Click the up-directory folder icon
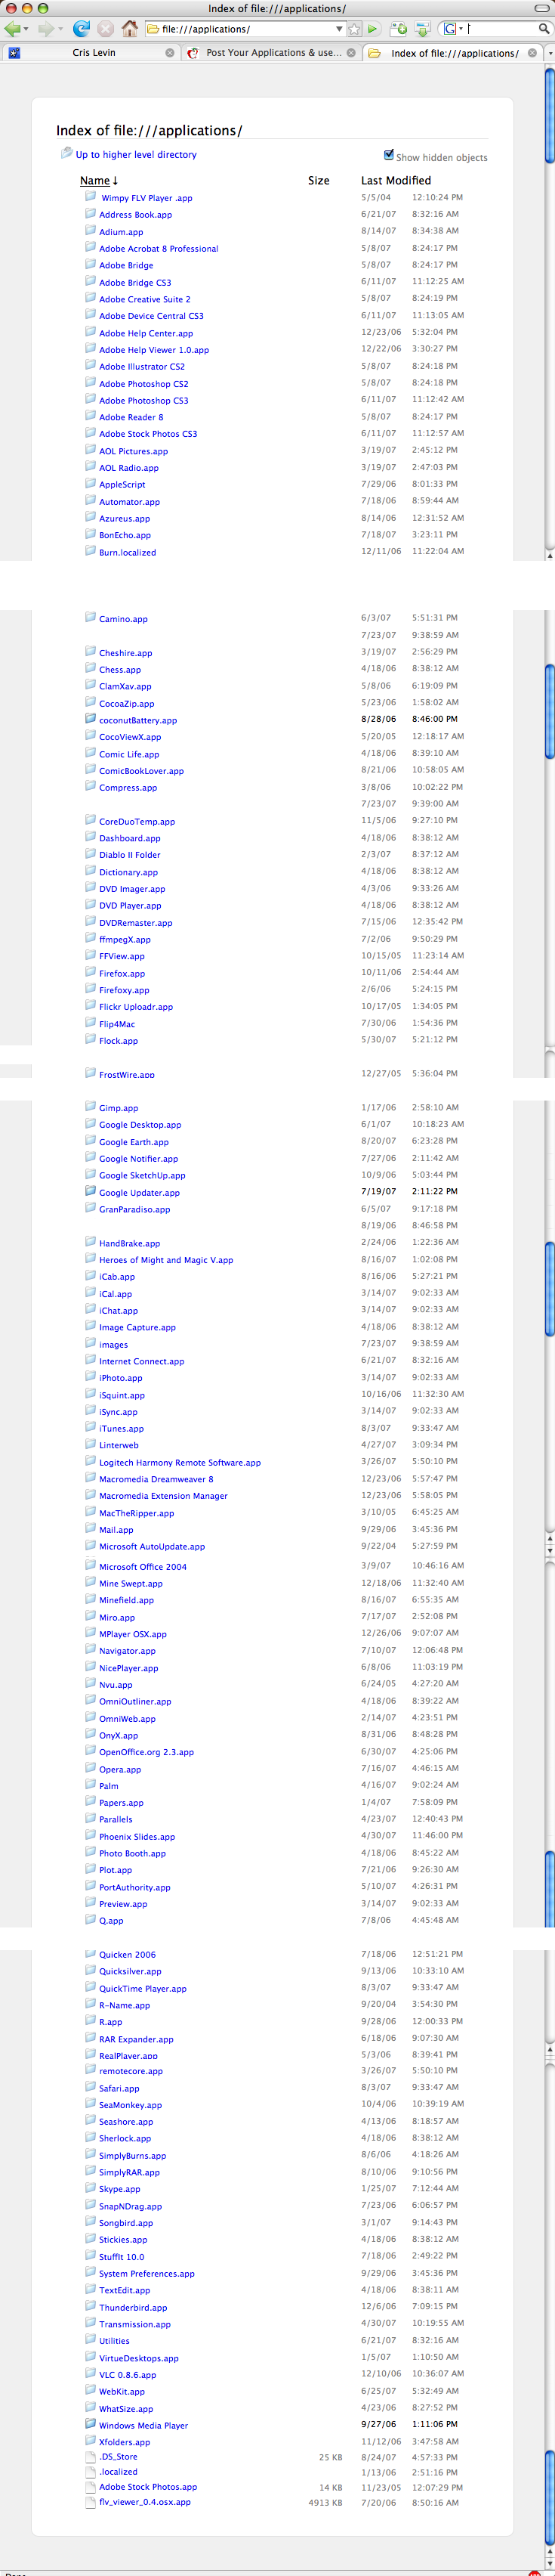This screenshot has width=555, height=2576. tap(66, 153)
